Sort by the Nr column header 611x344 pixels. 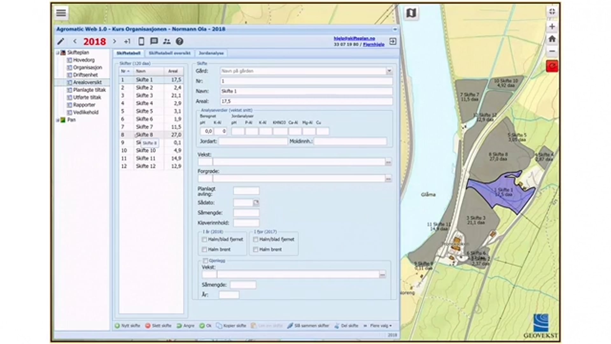click(125, 71)
